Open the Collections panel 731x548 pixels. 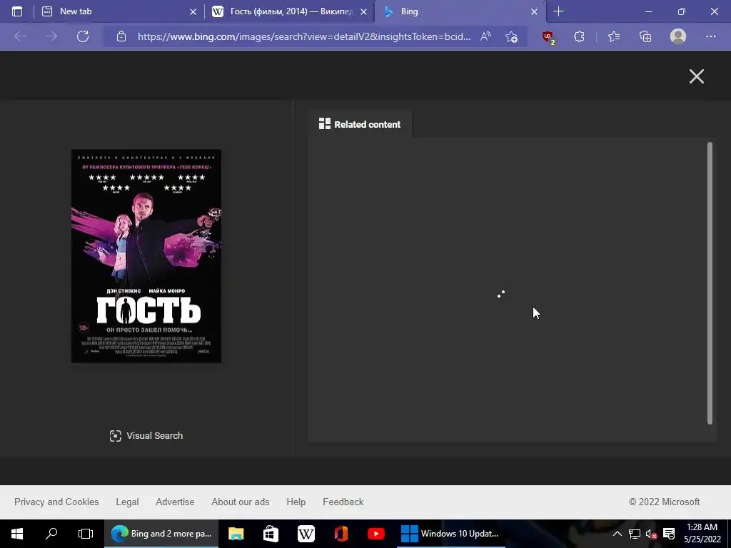(x=645, y=36)
